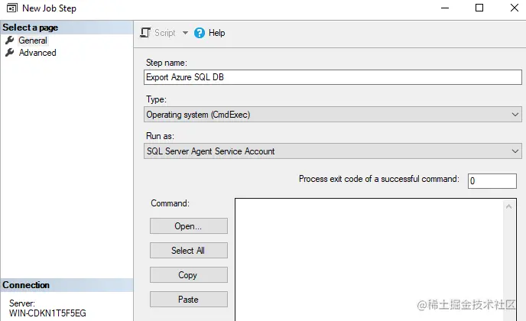Click the wrench icon beside General
This screenshot has height=321, width=526.
tap(10, 41)
